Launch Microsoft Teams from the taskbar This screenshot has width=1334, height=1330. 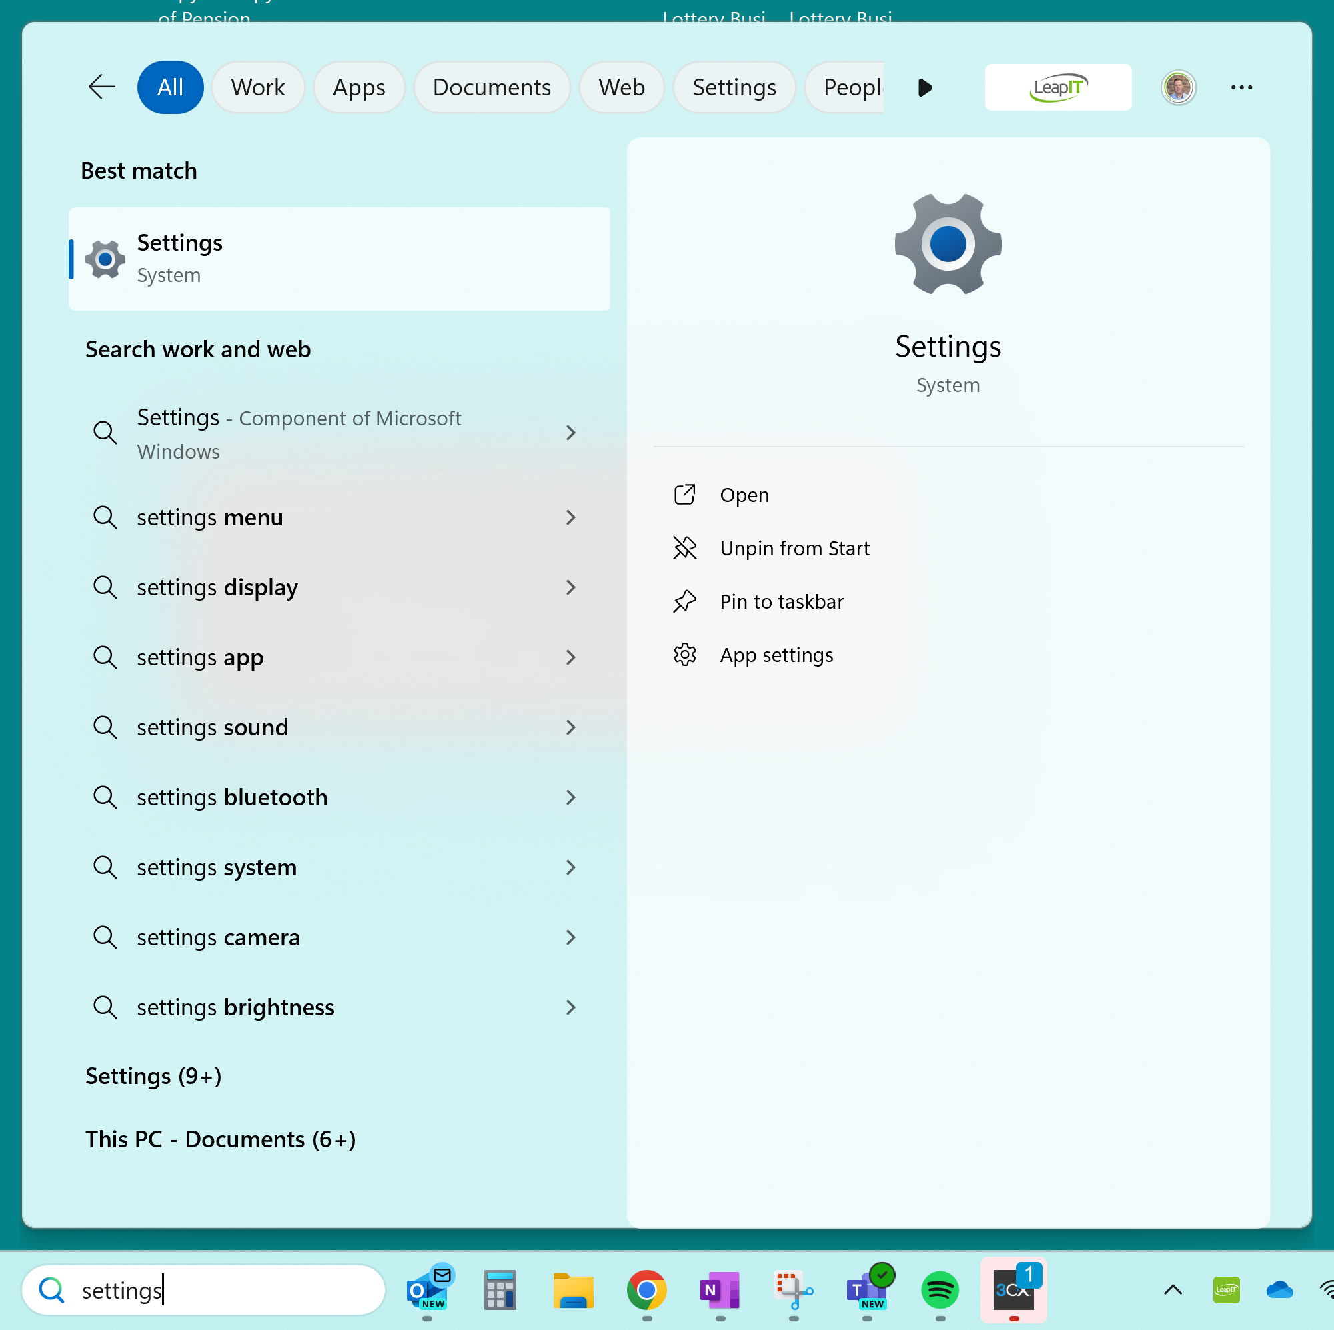(867, 1290)
